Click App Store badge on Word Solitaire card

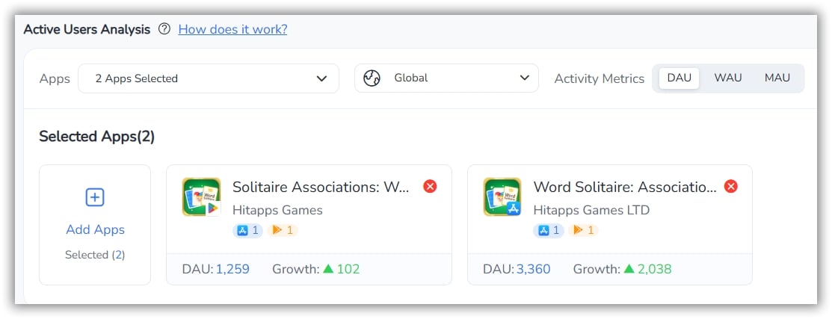coord(549,230)
